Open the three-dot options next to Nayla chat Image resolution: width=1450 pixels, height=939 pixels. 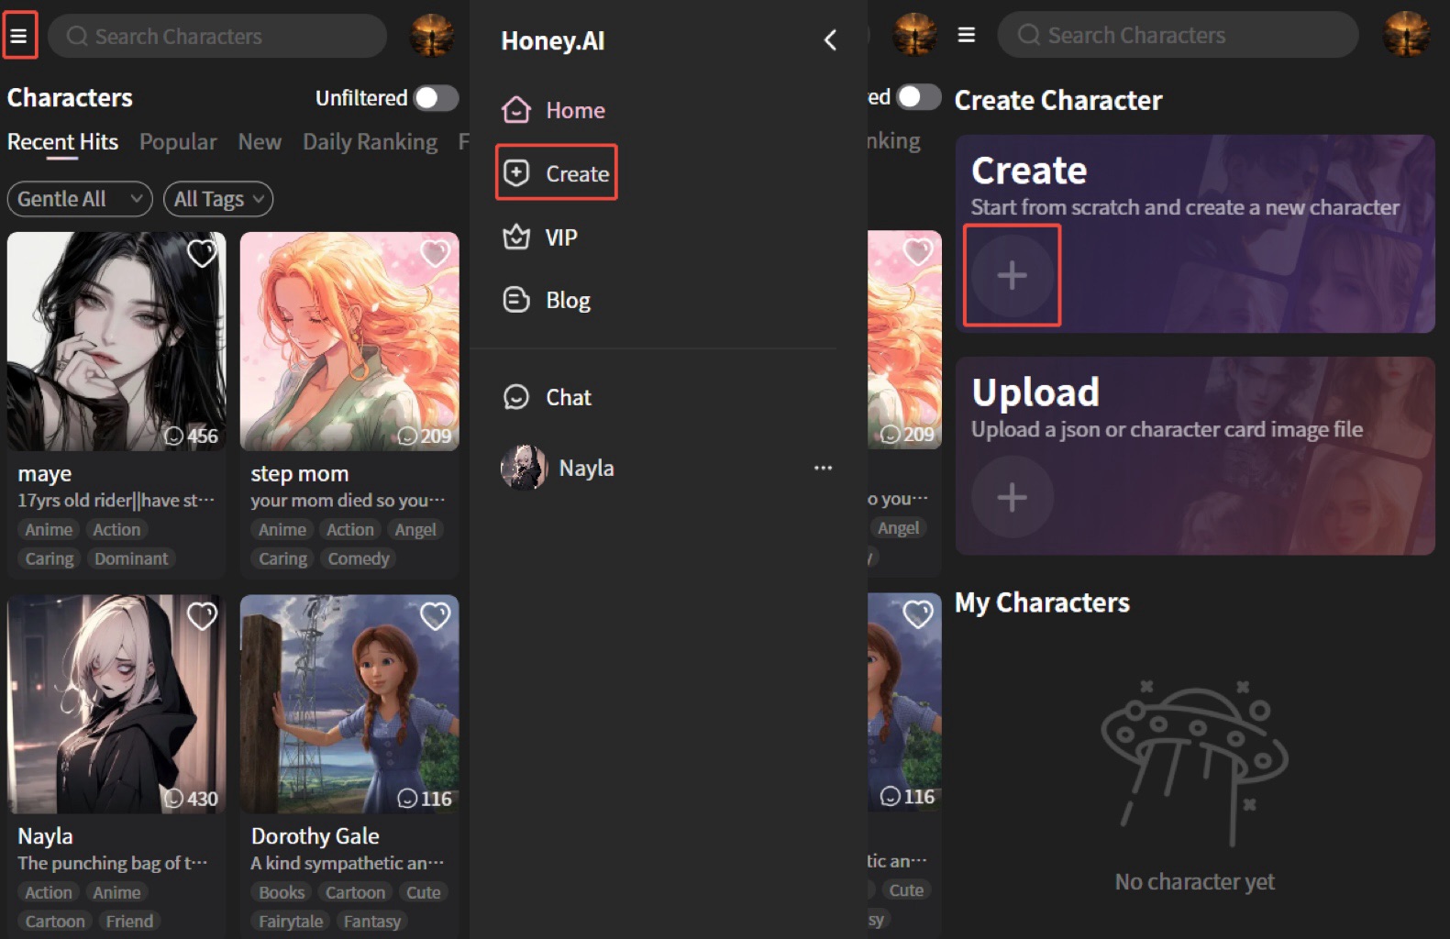pos(823,468)
